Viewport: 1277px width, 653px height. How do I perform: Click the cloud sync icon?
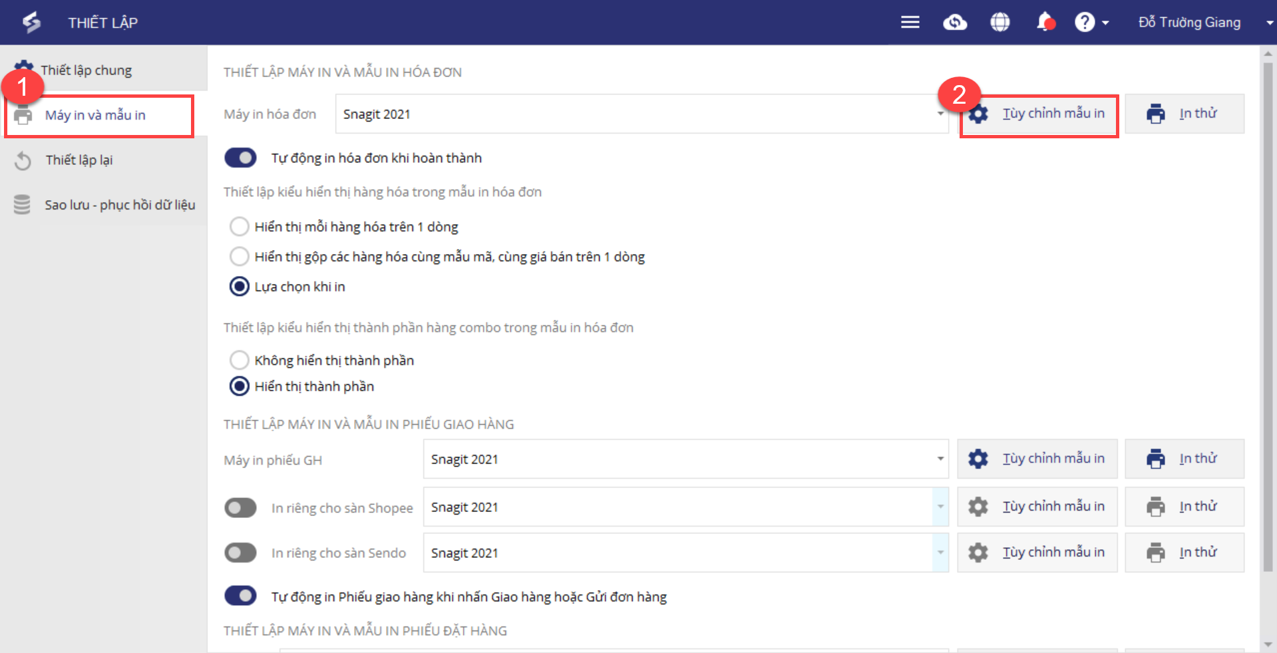(x=955, y=23)
